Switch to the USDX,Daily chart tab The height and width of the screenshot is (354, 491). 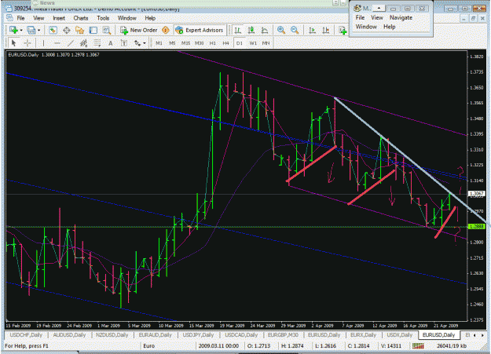tap(400, 335)
